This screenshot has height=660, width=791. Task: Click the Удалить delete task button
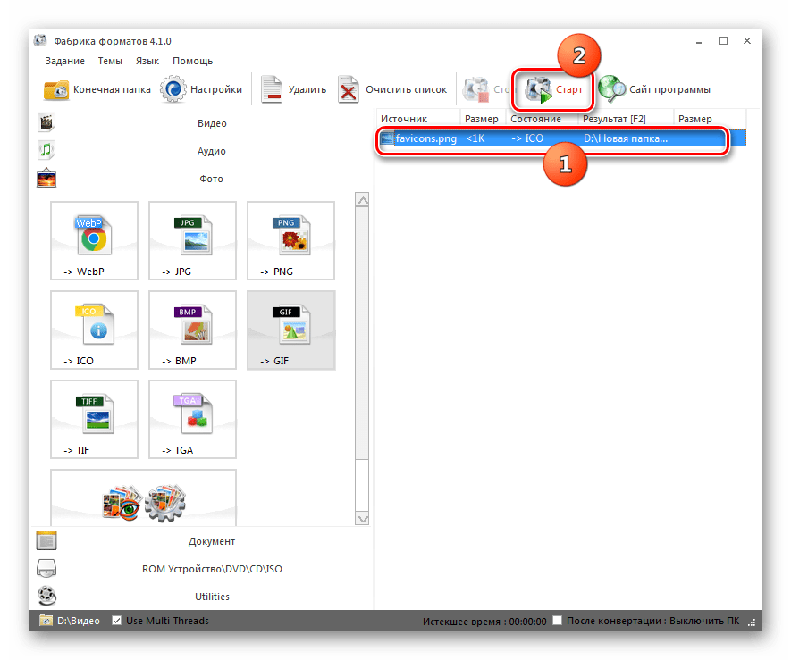click(293, 89)
